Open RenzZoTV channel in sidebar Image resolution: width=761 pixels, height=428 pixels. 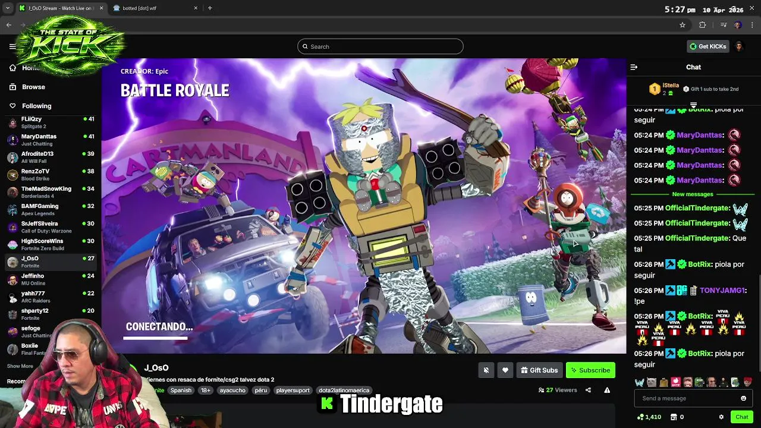click(x=51, y=175)
